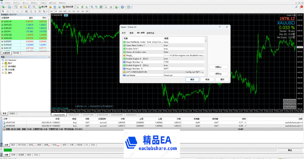Image resolution: width=304 pixels, height=159 pixels.
Task: Switch chart to the M15 timeframe
Action: click(60, 11)
